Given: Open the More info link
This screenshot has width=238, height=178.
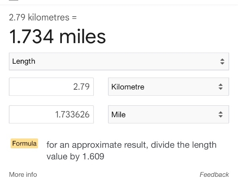Looking at the screenshot, I should tap(23, 174).
